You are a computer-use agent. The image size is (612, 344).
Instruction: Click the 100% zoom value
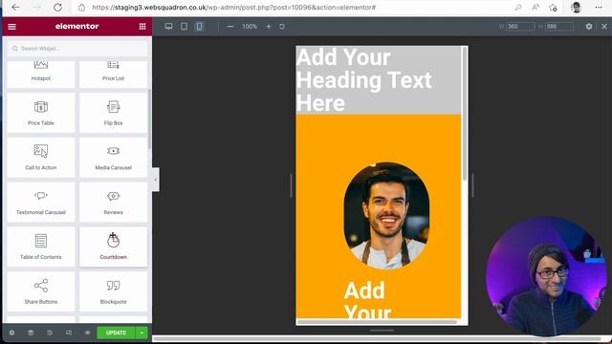[250, 27]
